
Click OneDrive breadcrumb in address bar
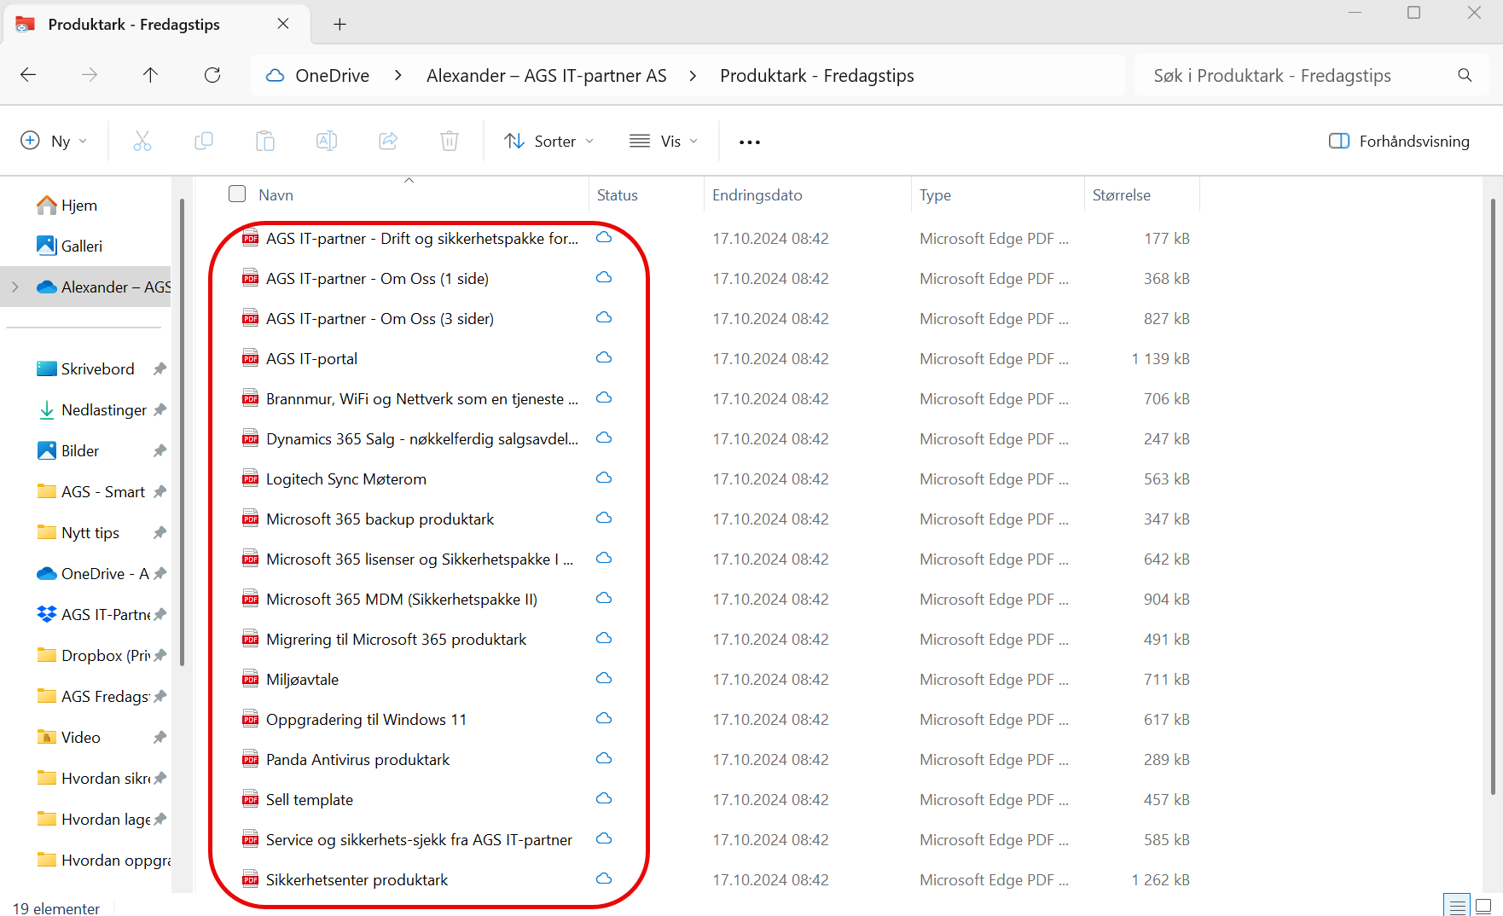click(332, 75)
